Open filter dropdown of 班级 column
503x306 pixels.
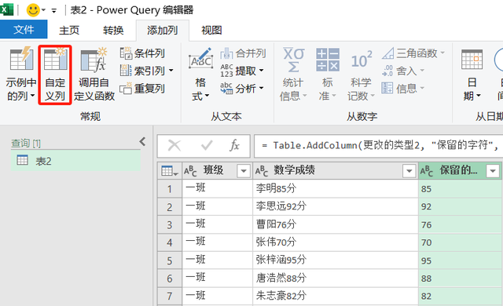pos(244,171)
